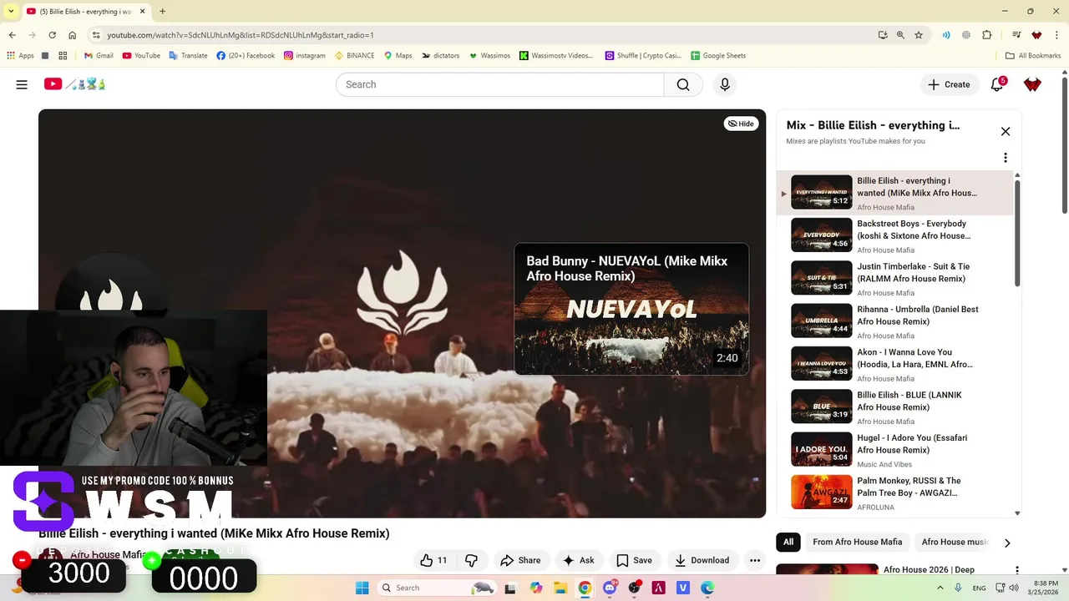Click the Ask button

tap(578, 560)
